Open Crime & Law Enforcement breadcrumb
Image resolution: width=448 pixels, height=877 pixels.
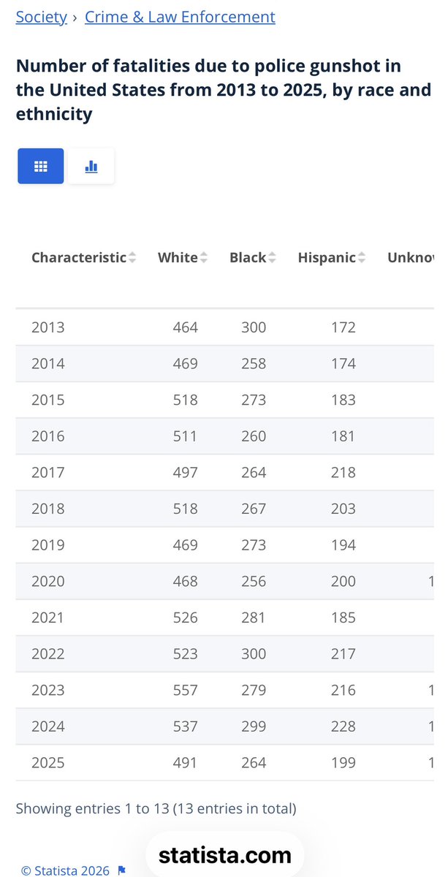(180, 17)
